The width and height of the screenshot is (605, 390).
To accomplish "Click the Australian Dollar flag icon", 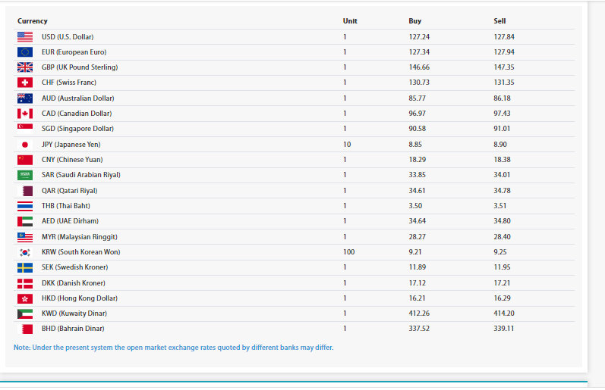I will coord(25,98).
